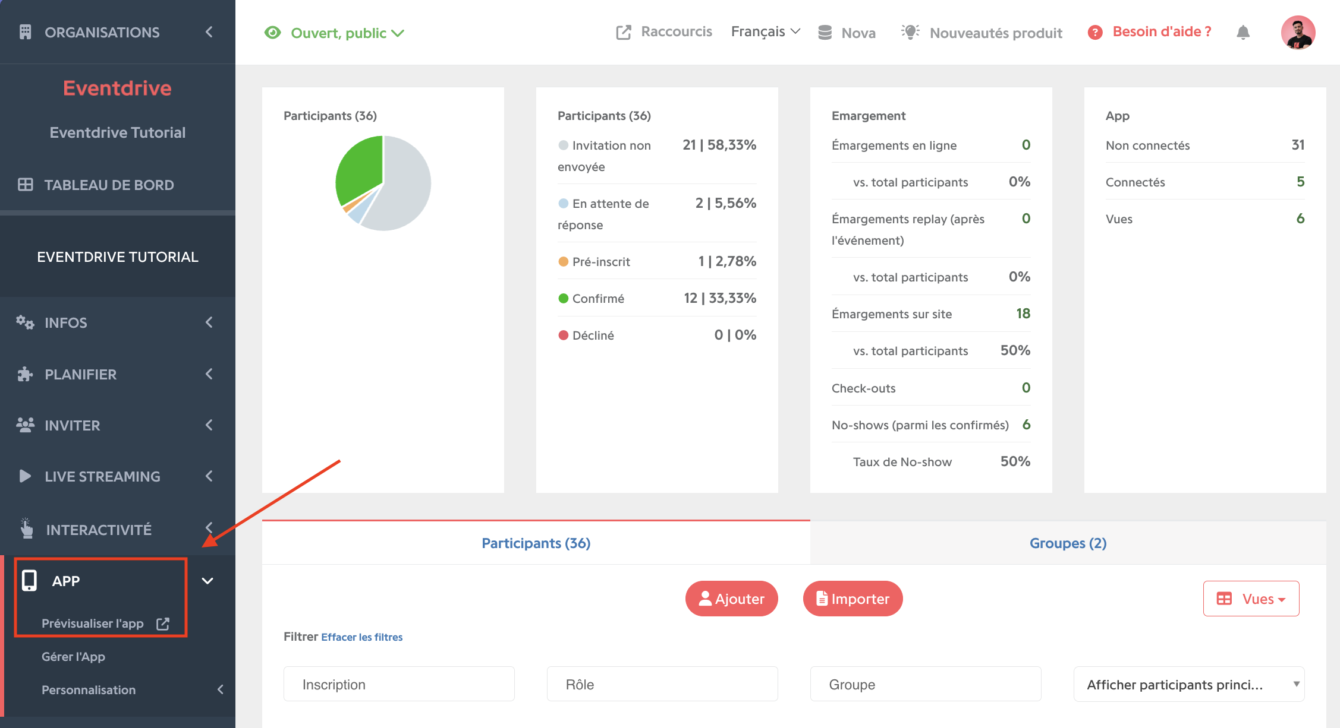The height and width of the screenshot is (728, 1340).
Task: Open the Afficher participants principaux dropdown
Action: (1189, 684)
